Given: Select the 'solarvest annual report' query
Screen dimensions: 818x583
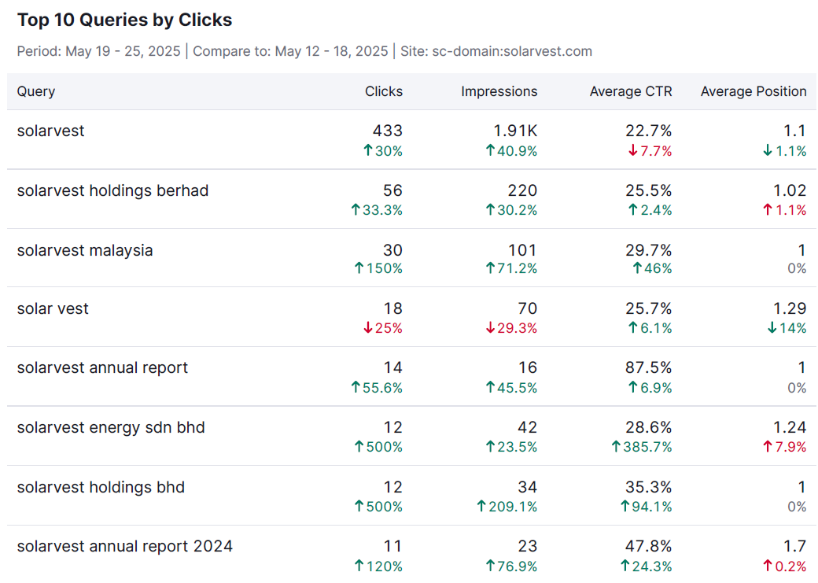Looking at the screenshot, I should [x=102, y=368].
